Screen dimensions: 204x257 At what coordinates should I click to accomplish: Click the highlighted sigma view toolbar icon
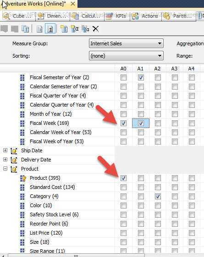(50, 29)
